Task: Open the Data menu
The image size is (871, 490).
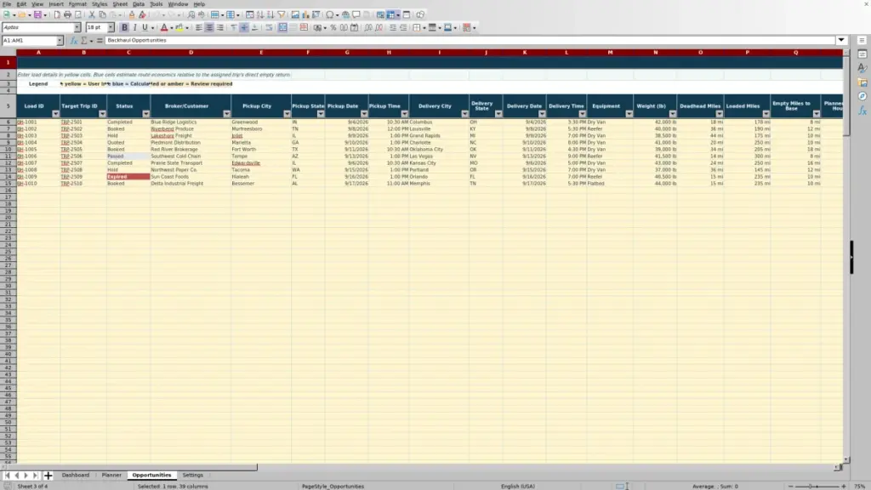Action: pos(139,4)
